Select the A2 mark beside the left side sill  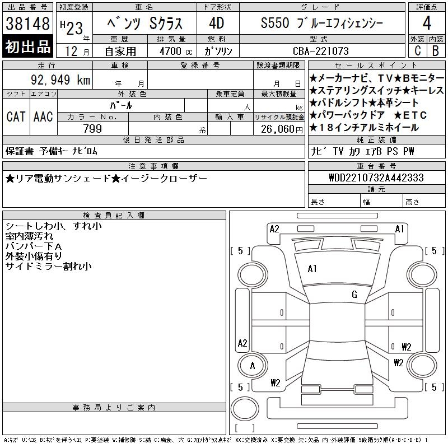point(242,343)
